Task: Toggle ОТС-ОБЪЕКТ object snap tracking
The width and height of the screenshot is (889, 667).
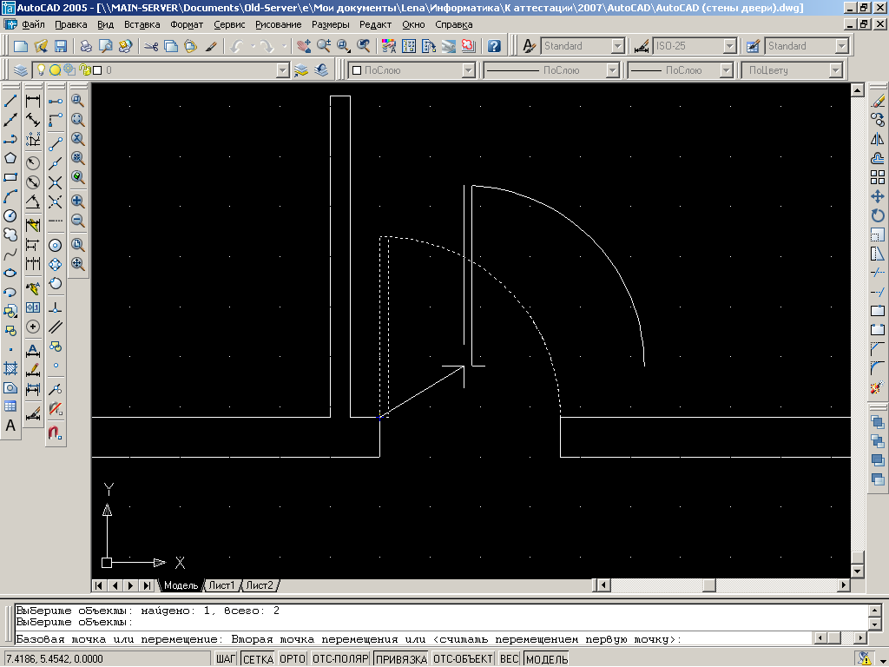Action: pos(463,658)
